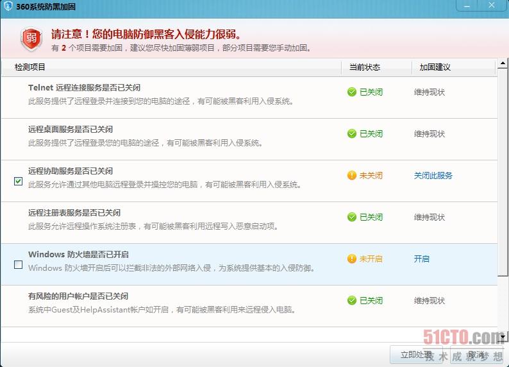509x367 pixels.
Task: Click the scrollbar up arrow
Action: click(503, 64)
